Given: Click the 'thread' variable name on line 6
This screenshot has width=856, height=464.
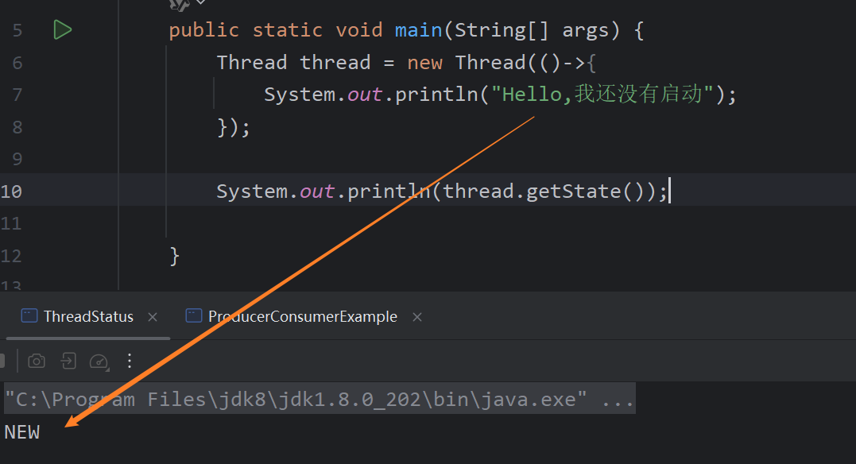Looking at the screenshot, I should click(335, 63).
